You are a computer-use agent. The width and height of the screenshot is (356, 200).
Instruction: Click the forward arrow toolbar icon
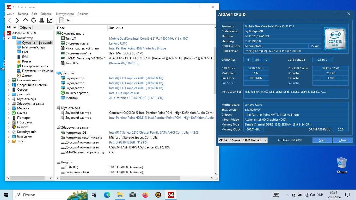tap(17, 20)
